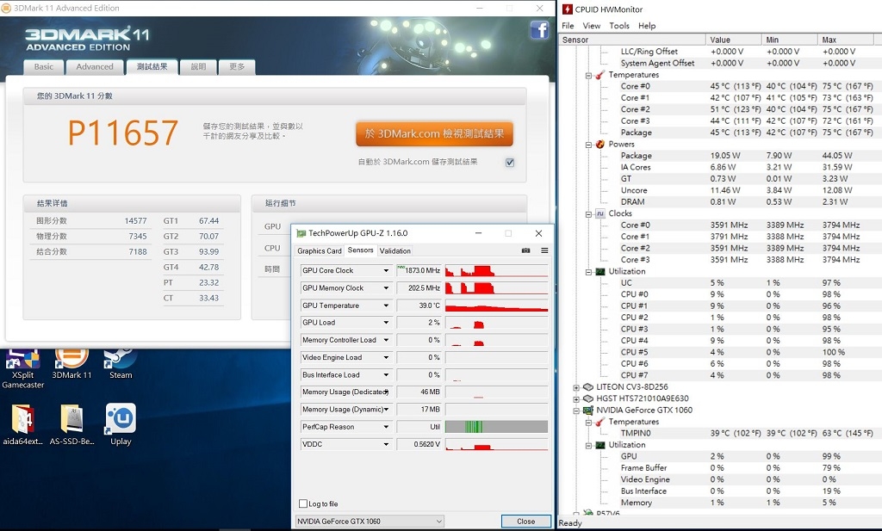Viewport: 882px width, 531px height.
Task: Open Facebook icon in 3DMark 11
Action: (539, 30)
